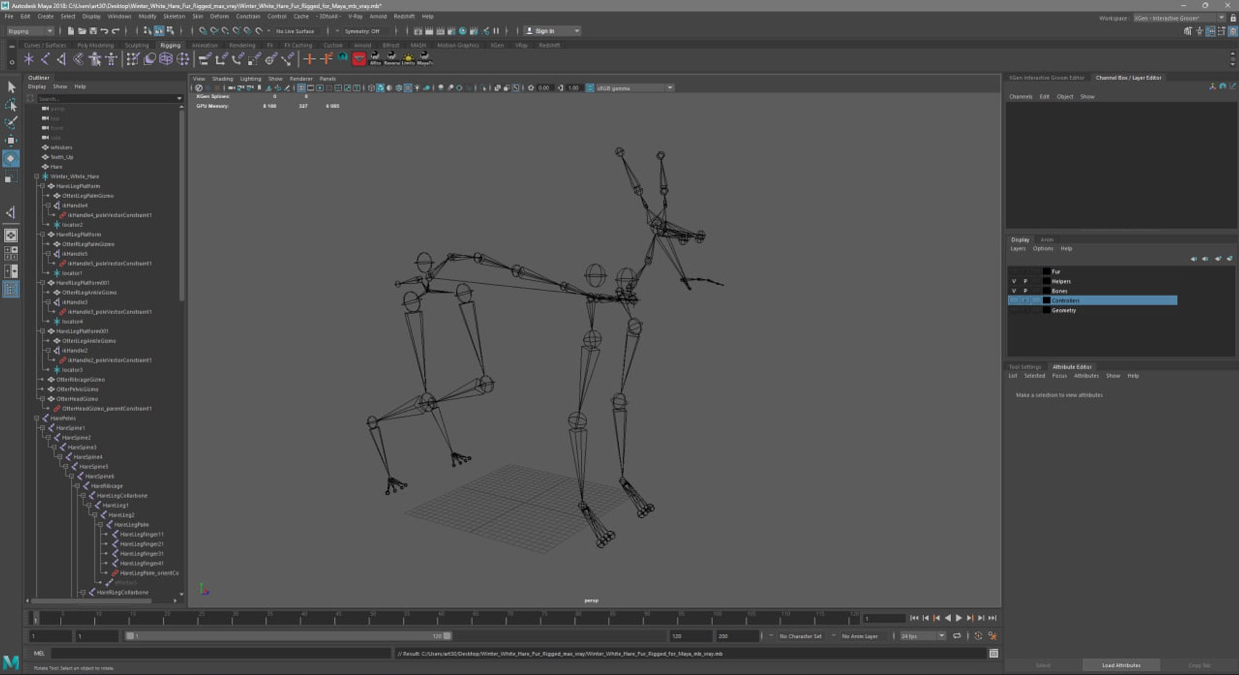Create a new scene from status line
Viewport: 1239px width, 675px height.
coord(71,31)
